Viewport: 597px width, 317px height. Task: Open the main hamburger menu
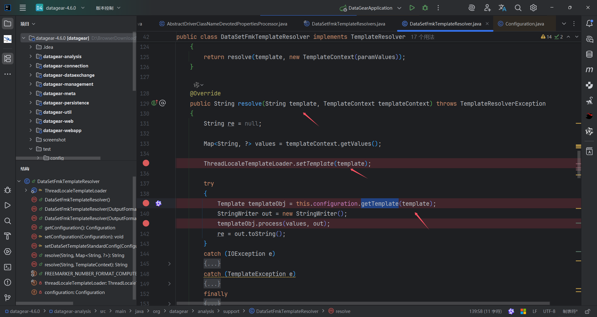point(23,8)
